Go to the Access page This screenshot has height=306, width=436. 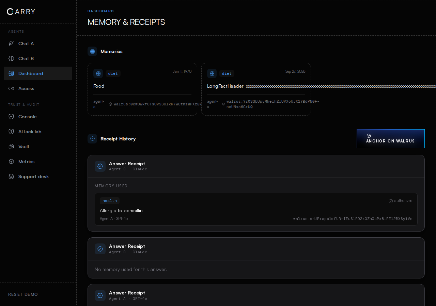click(x=38, y=88)
